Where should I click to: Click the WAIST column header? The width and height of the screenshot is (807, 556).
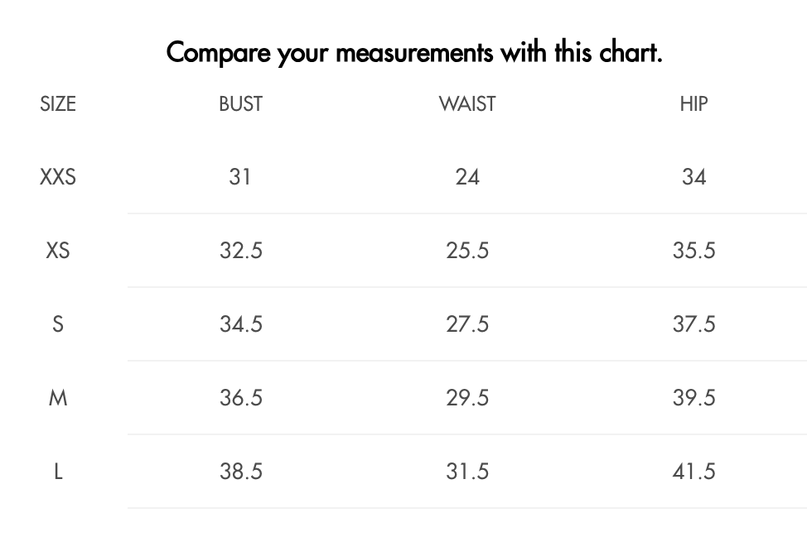[467, 104]
